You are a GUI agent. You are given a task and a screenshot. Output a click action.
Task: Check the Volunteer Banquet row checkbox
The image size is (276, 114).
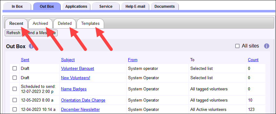pyautogui.click(x=15, y=69)
